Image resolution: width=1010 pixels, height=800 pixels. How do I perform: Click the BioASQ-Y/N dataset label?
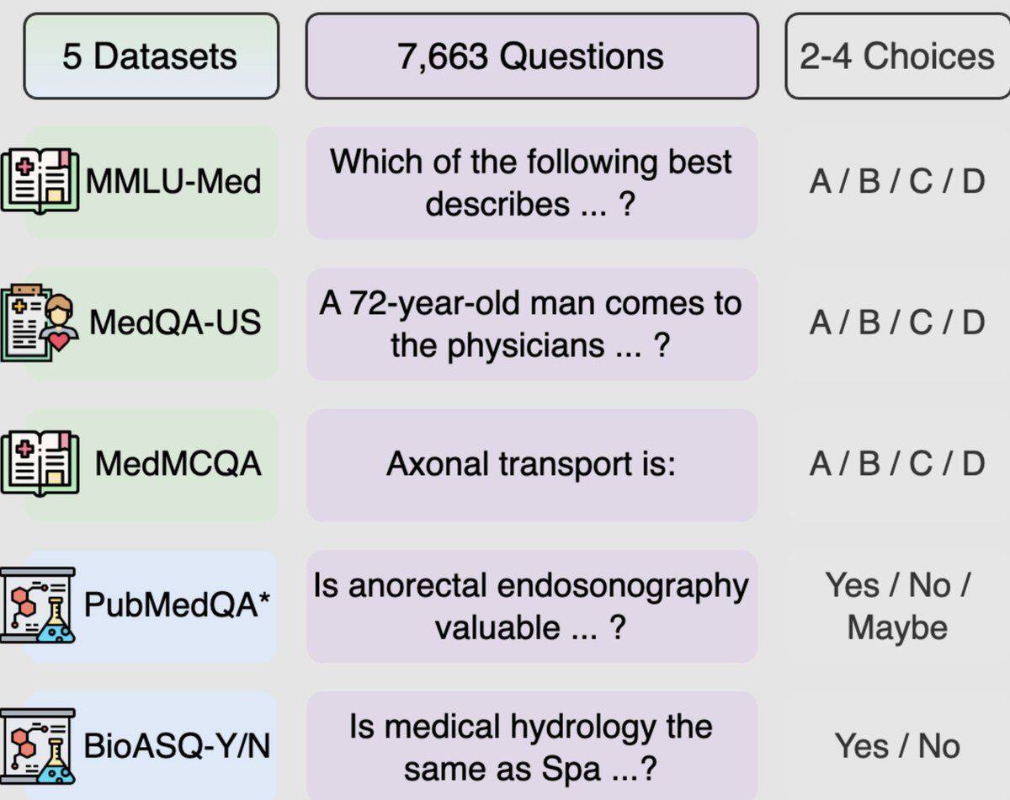(177, 746)
